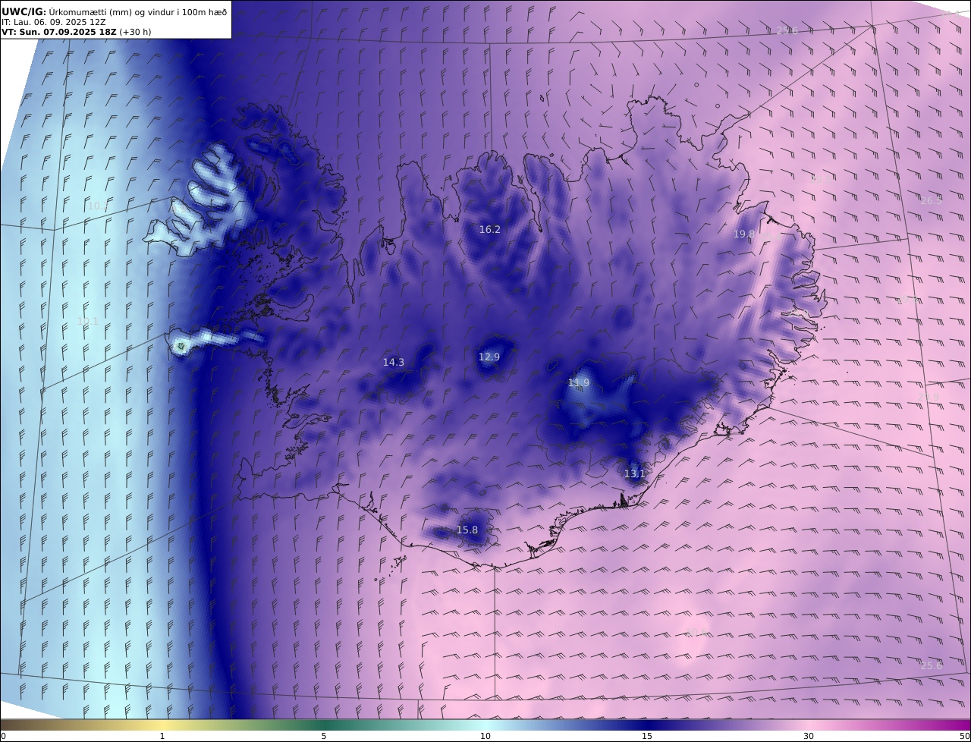Screen dimensions: 971x742
Task: Select the 14.3 precipitable water label
Action: [394, 363]
